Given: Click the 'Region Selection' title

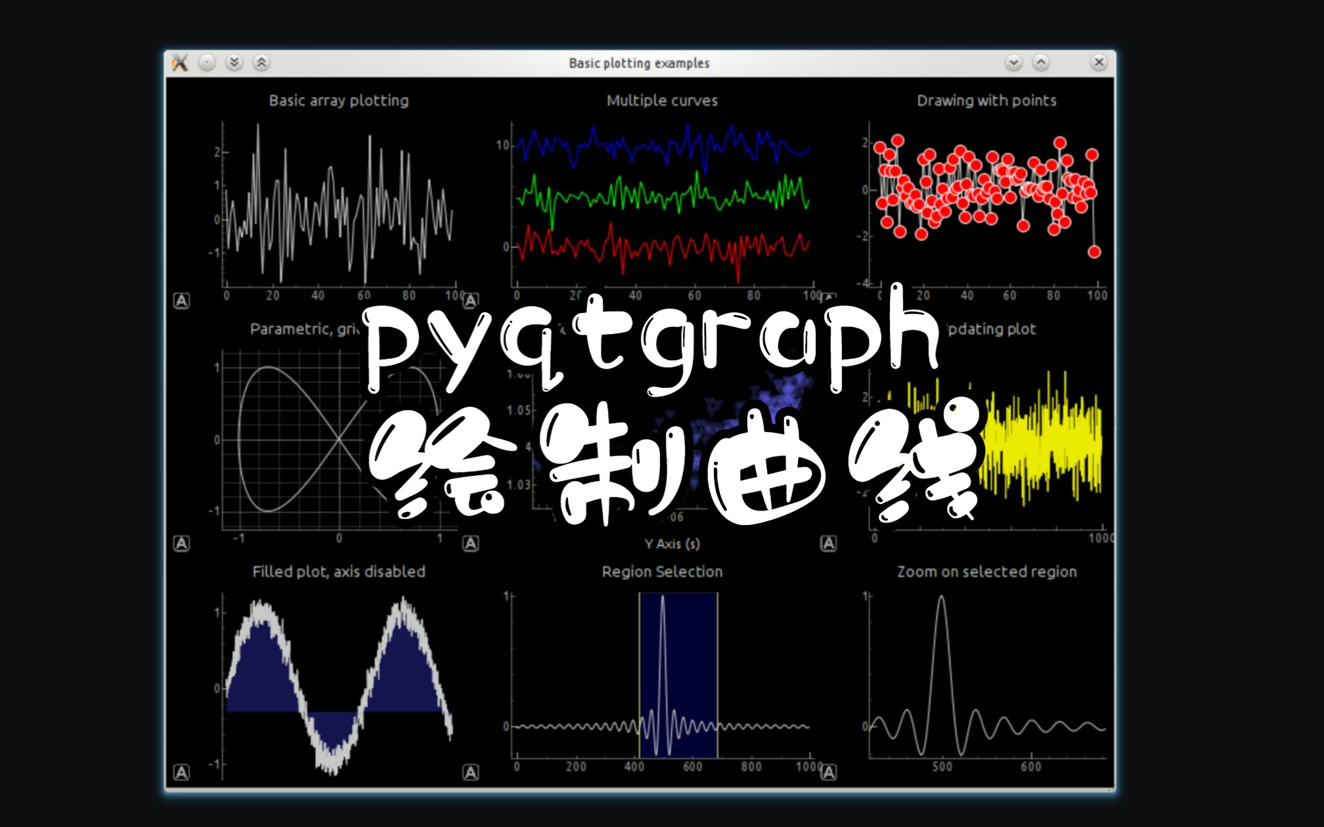Looking at the screenshot, I should pyautogui.click(x=662, y=572).
